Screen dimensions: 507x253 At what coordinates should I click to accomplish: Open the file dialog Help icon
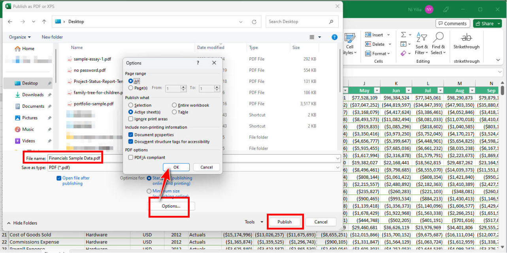(335, 37)
